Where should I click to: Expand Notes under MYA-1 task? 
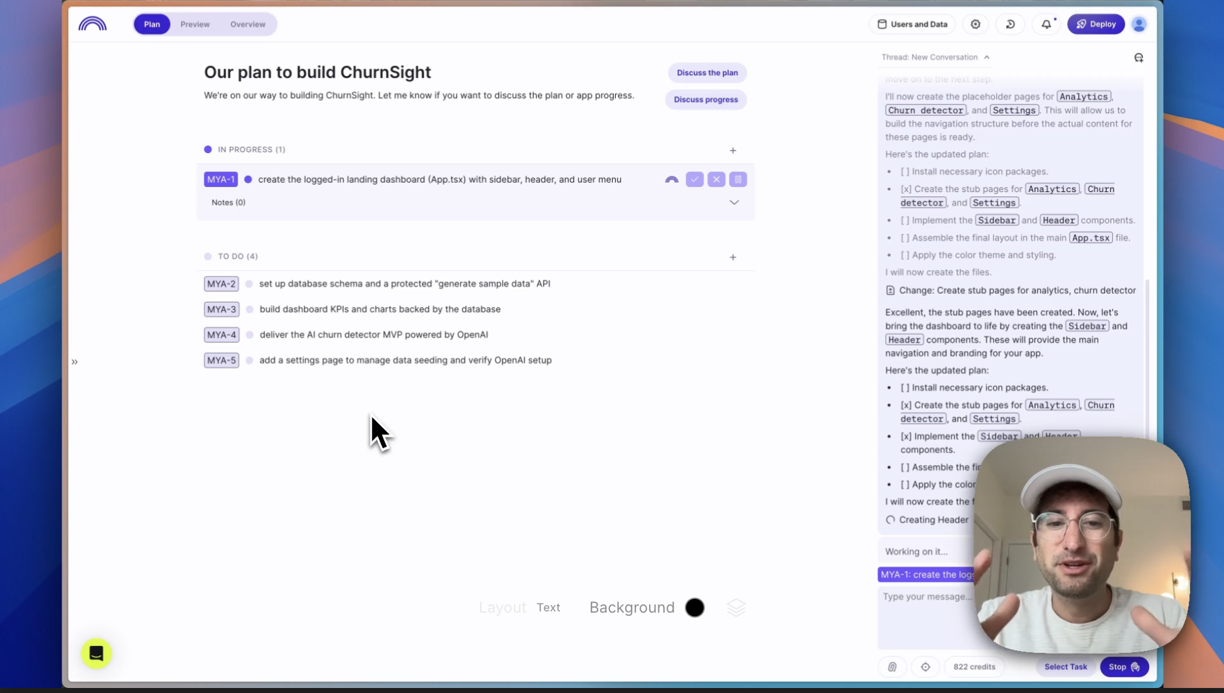coord(734,202)
